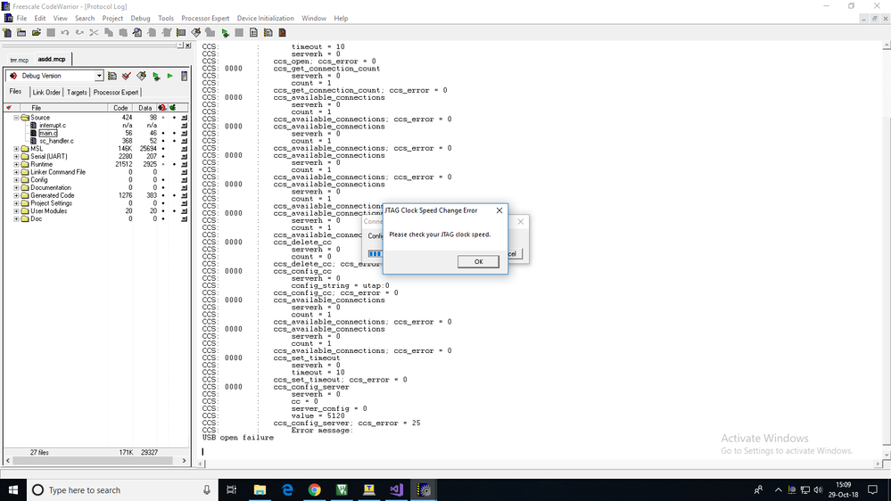Expand the Runtime folder
This screenshot has width=891, height=501.
click(x=16, y=164)
